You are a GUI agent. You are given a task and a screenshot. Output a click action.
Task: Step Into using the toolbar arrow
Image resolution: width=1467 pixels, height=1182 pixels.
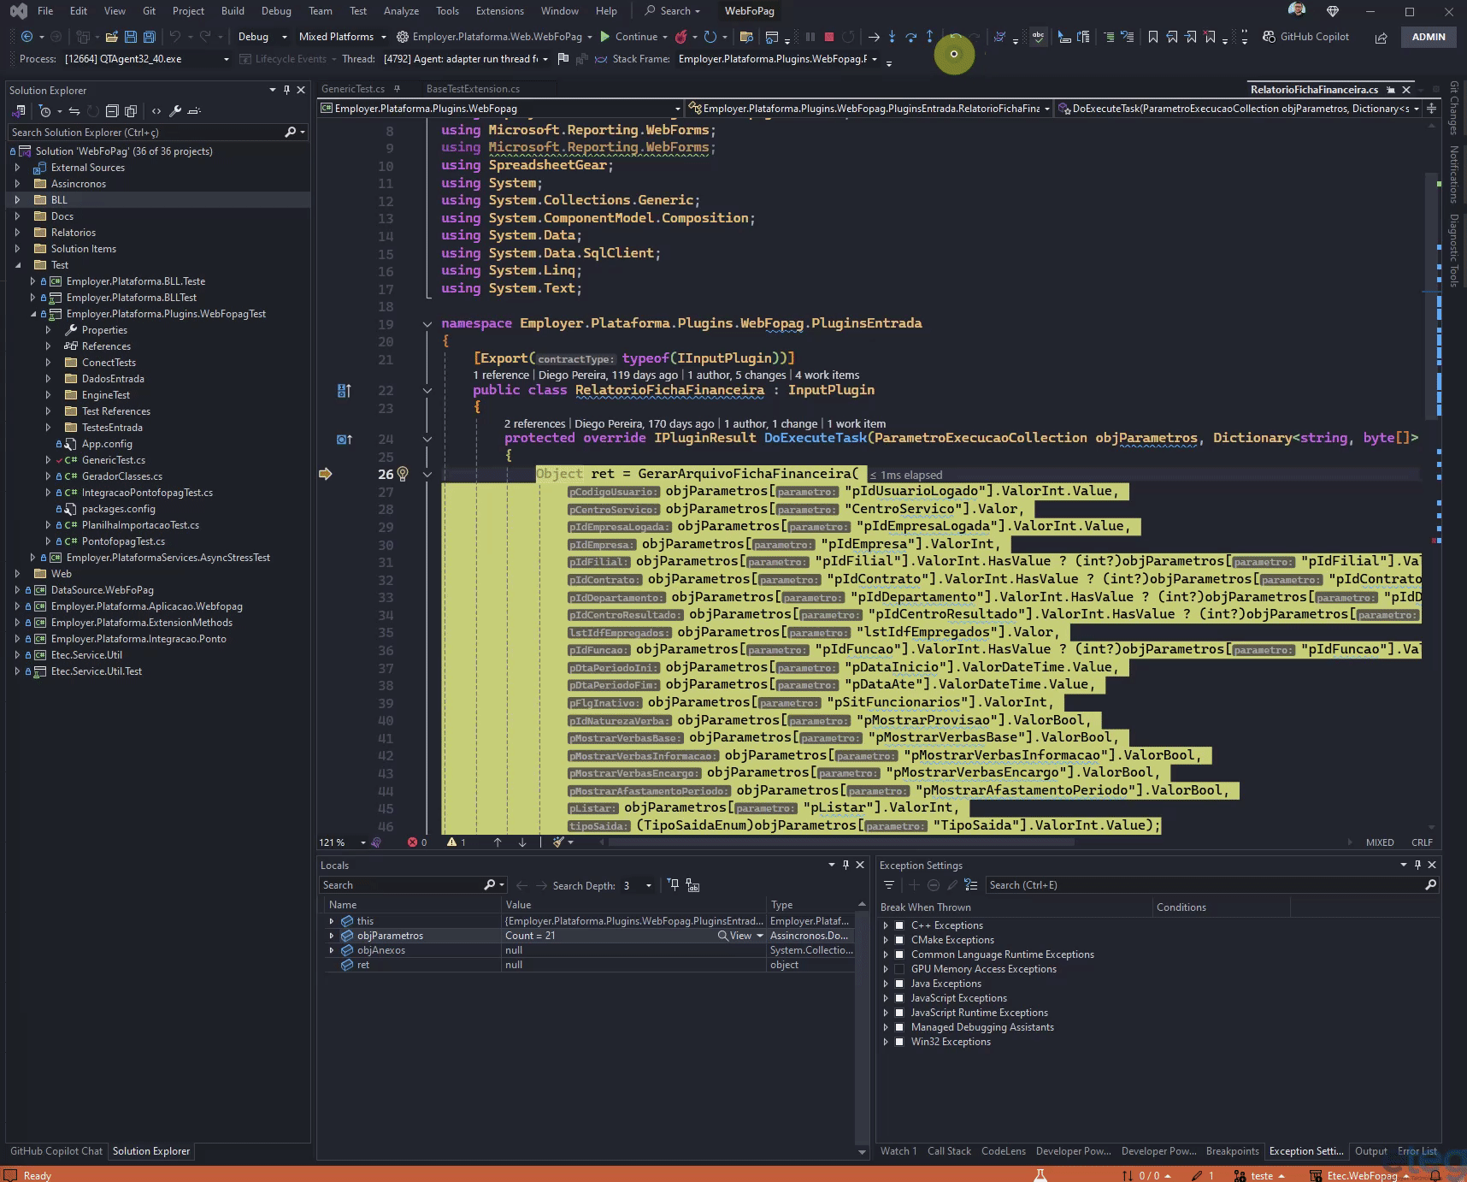[x=892, y=37]
